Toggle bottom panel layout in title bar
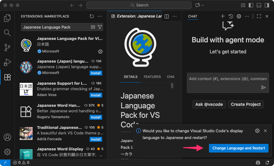The height and width of the screenshot is (166, 274). 259,5
